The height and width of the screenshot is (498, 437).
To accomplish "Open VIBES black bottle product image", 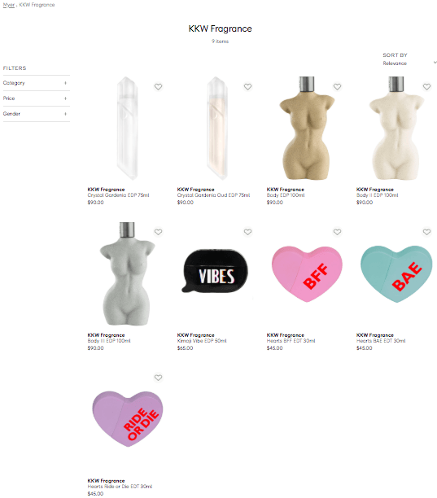I will pos(215,271).
